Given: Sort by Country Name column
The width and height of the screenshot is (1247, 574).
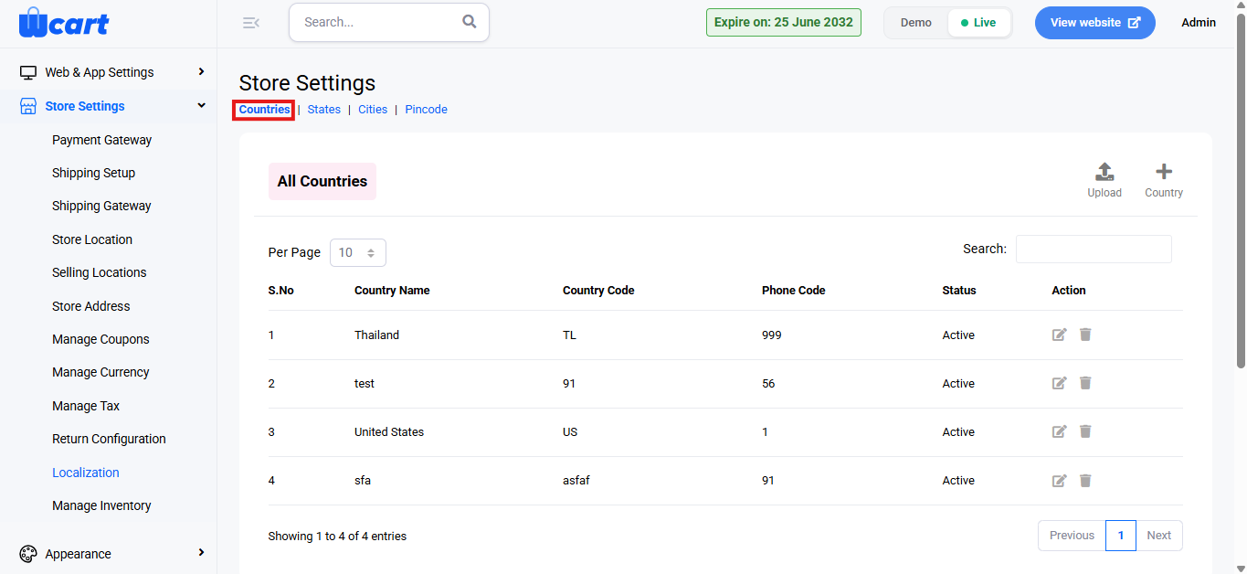Looking at the screenshot, I should click(x=392, y=291).
